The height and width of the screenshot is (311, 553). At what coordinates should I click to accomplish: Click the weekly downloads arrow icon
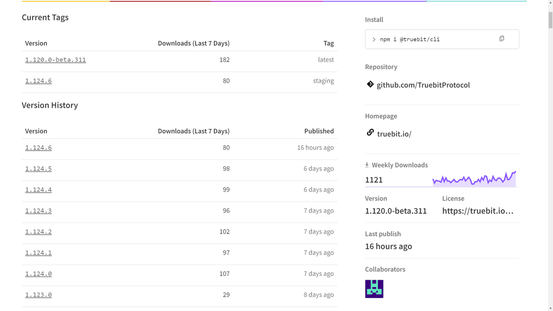click(x=367, y=164)
